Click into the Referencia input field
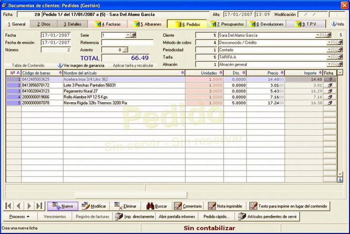Screen dimensions: 350x234 click(x=128, y=42)
